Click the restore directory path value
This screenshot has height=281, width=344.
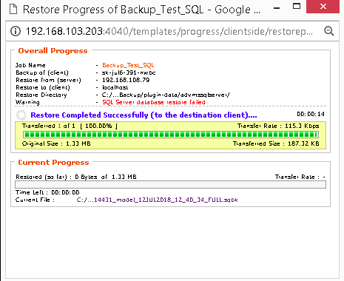click(x=166, y=95)
